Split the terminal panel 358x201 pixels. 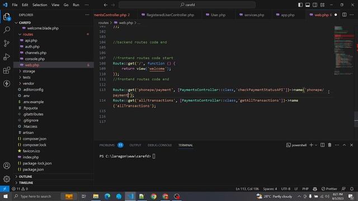point(322,145)
